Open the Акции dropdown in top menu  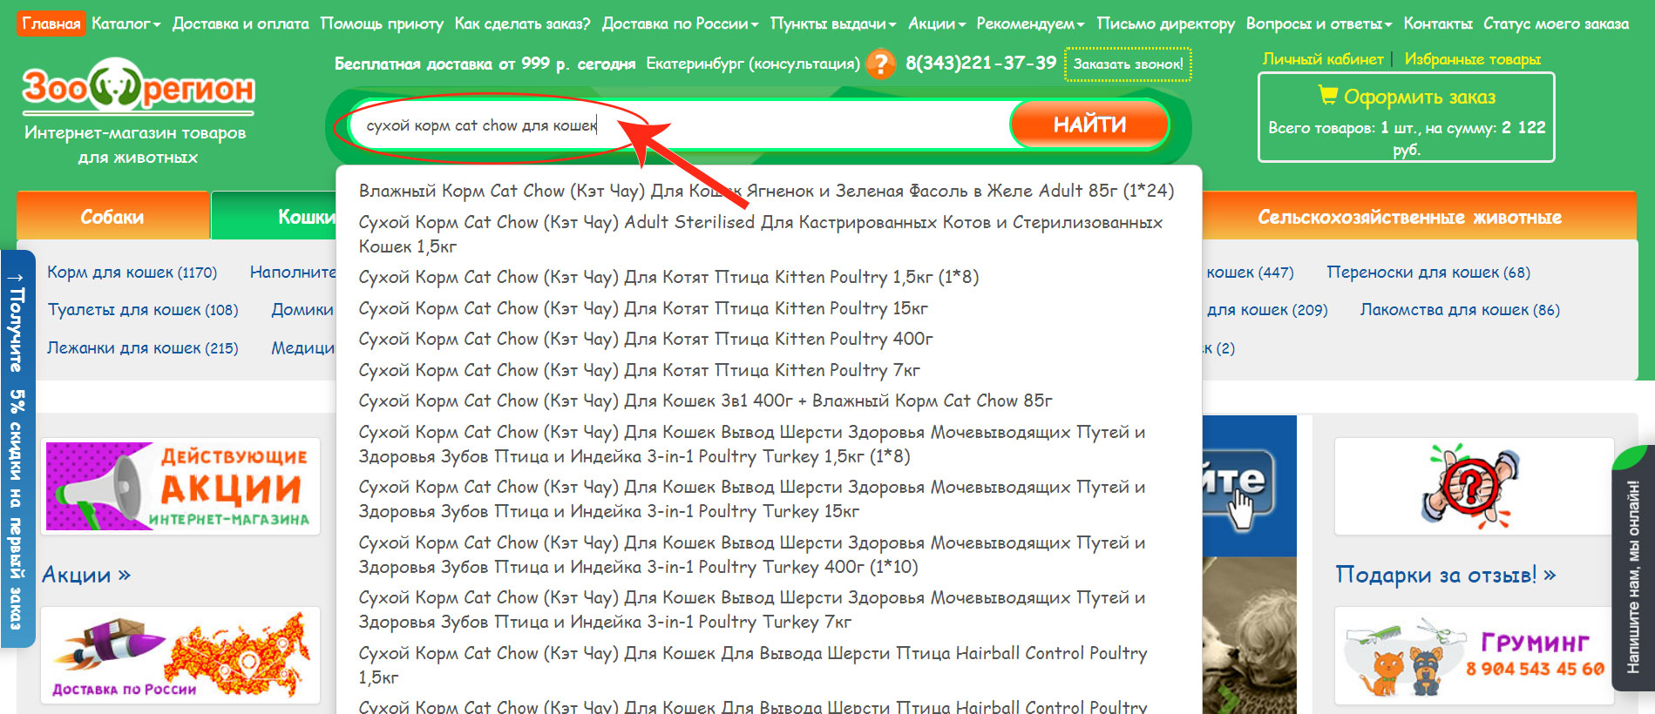(937, 24)
